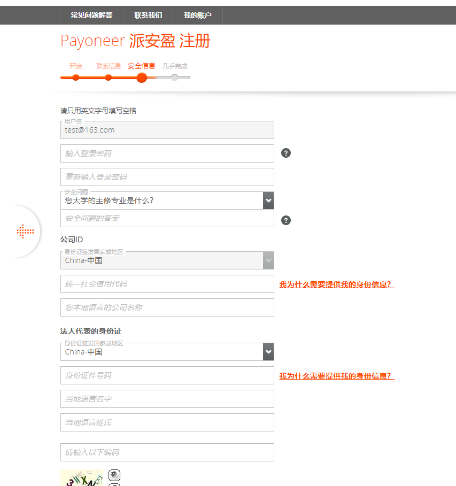Open the 我的账户 navigation item

(x=197, y=15)
